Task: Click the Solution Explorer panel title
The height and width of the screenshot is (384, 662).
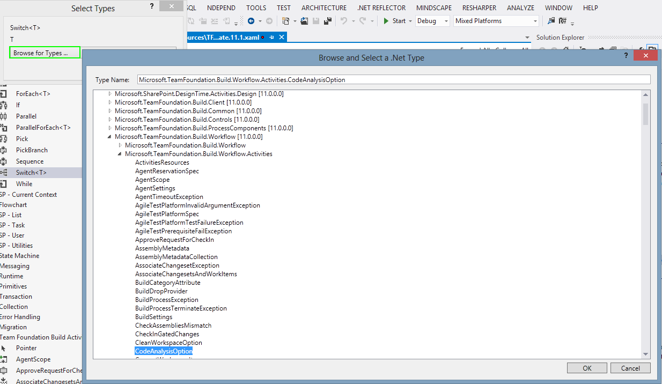Action: tap(560, 38)
